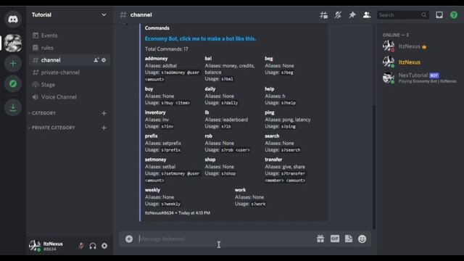The height and width of the screenshot is (261, 464).
Task: Select the channel text channel
Action: [70, 60]
